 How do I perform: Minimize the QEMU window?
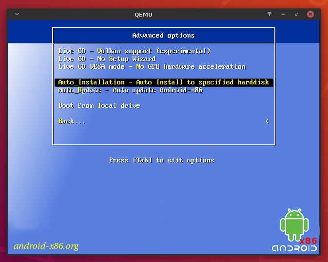283,14
